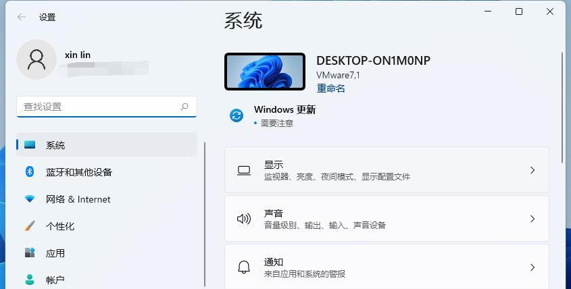Open 帐户 in the sidebar
The width and height of the screenshot is (571, 289).
[107, 280]
